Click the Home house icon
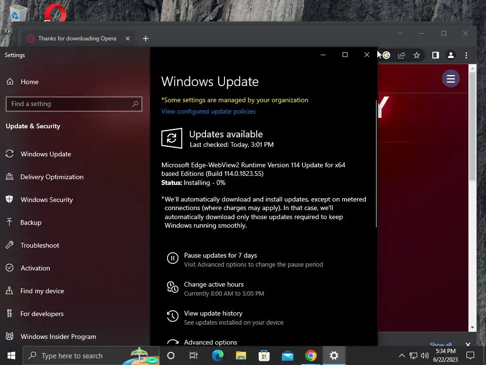This screenshot has width=486, height=365. [10, 82]
